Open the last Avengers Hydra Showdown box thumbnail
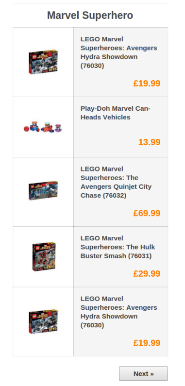185x386 pixels. [43, 321]
